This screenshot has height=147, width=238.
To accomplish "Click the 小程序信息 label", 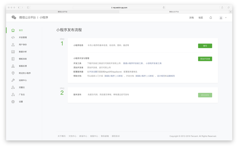I will (78, 45).
